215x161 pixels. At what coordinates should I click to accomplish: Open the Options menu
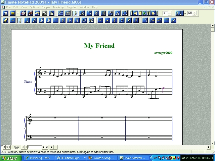click(x=34, y=7)
